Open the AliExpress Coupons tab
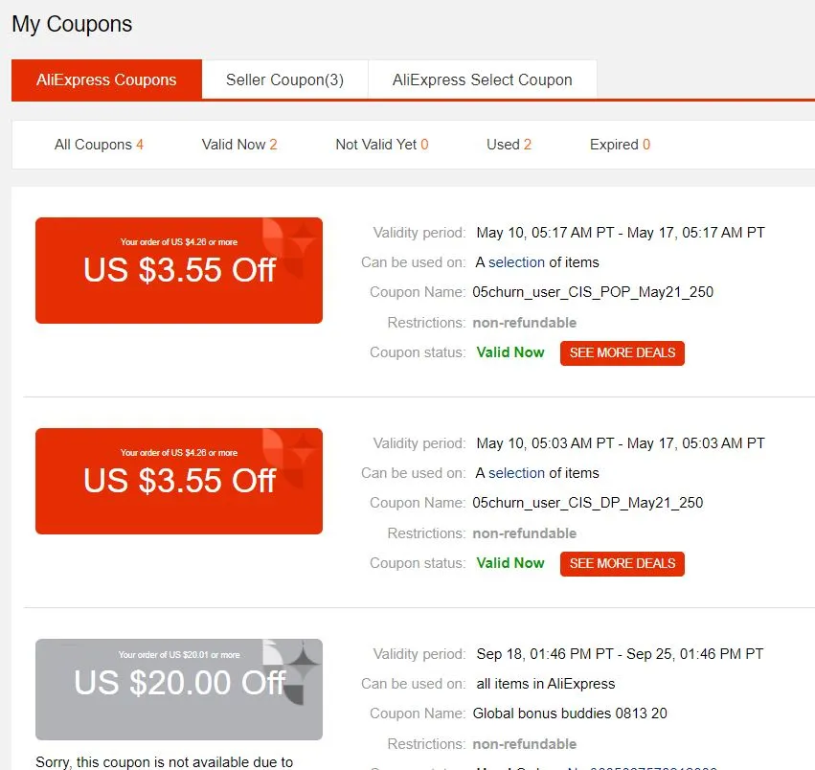The width and height of the screenshot is (815, 770). [x=106, y=79]
